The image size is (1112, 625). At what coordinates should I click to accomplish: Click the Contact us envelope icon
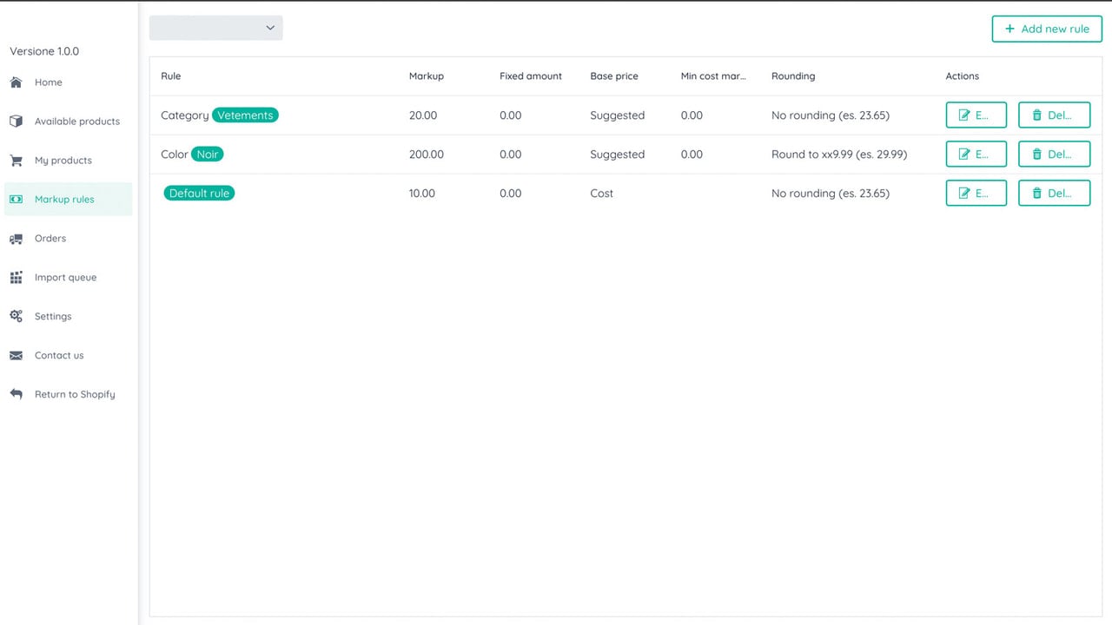(x=16, y=356)
